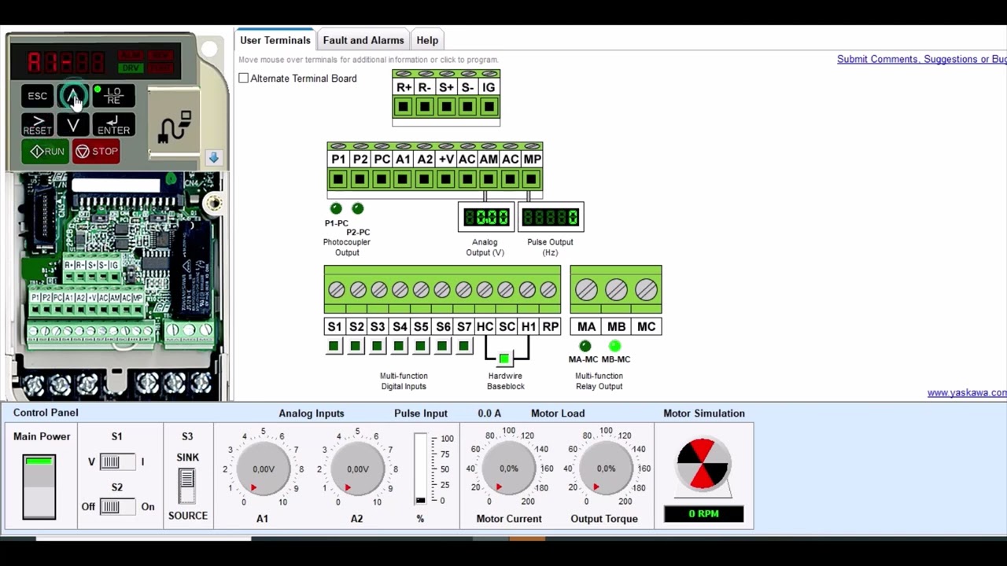Start the drive with RUN button
The width and height of the screenshot is (1007, 566).
(46, 152)
